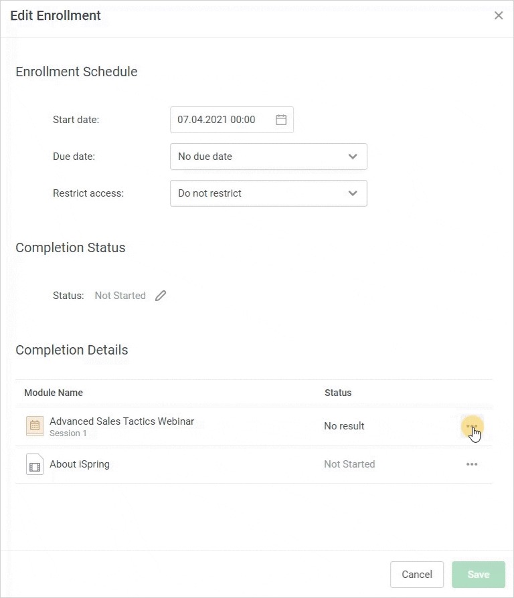Click the green Save button
The image size is (514, 598).
(478, 575)
